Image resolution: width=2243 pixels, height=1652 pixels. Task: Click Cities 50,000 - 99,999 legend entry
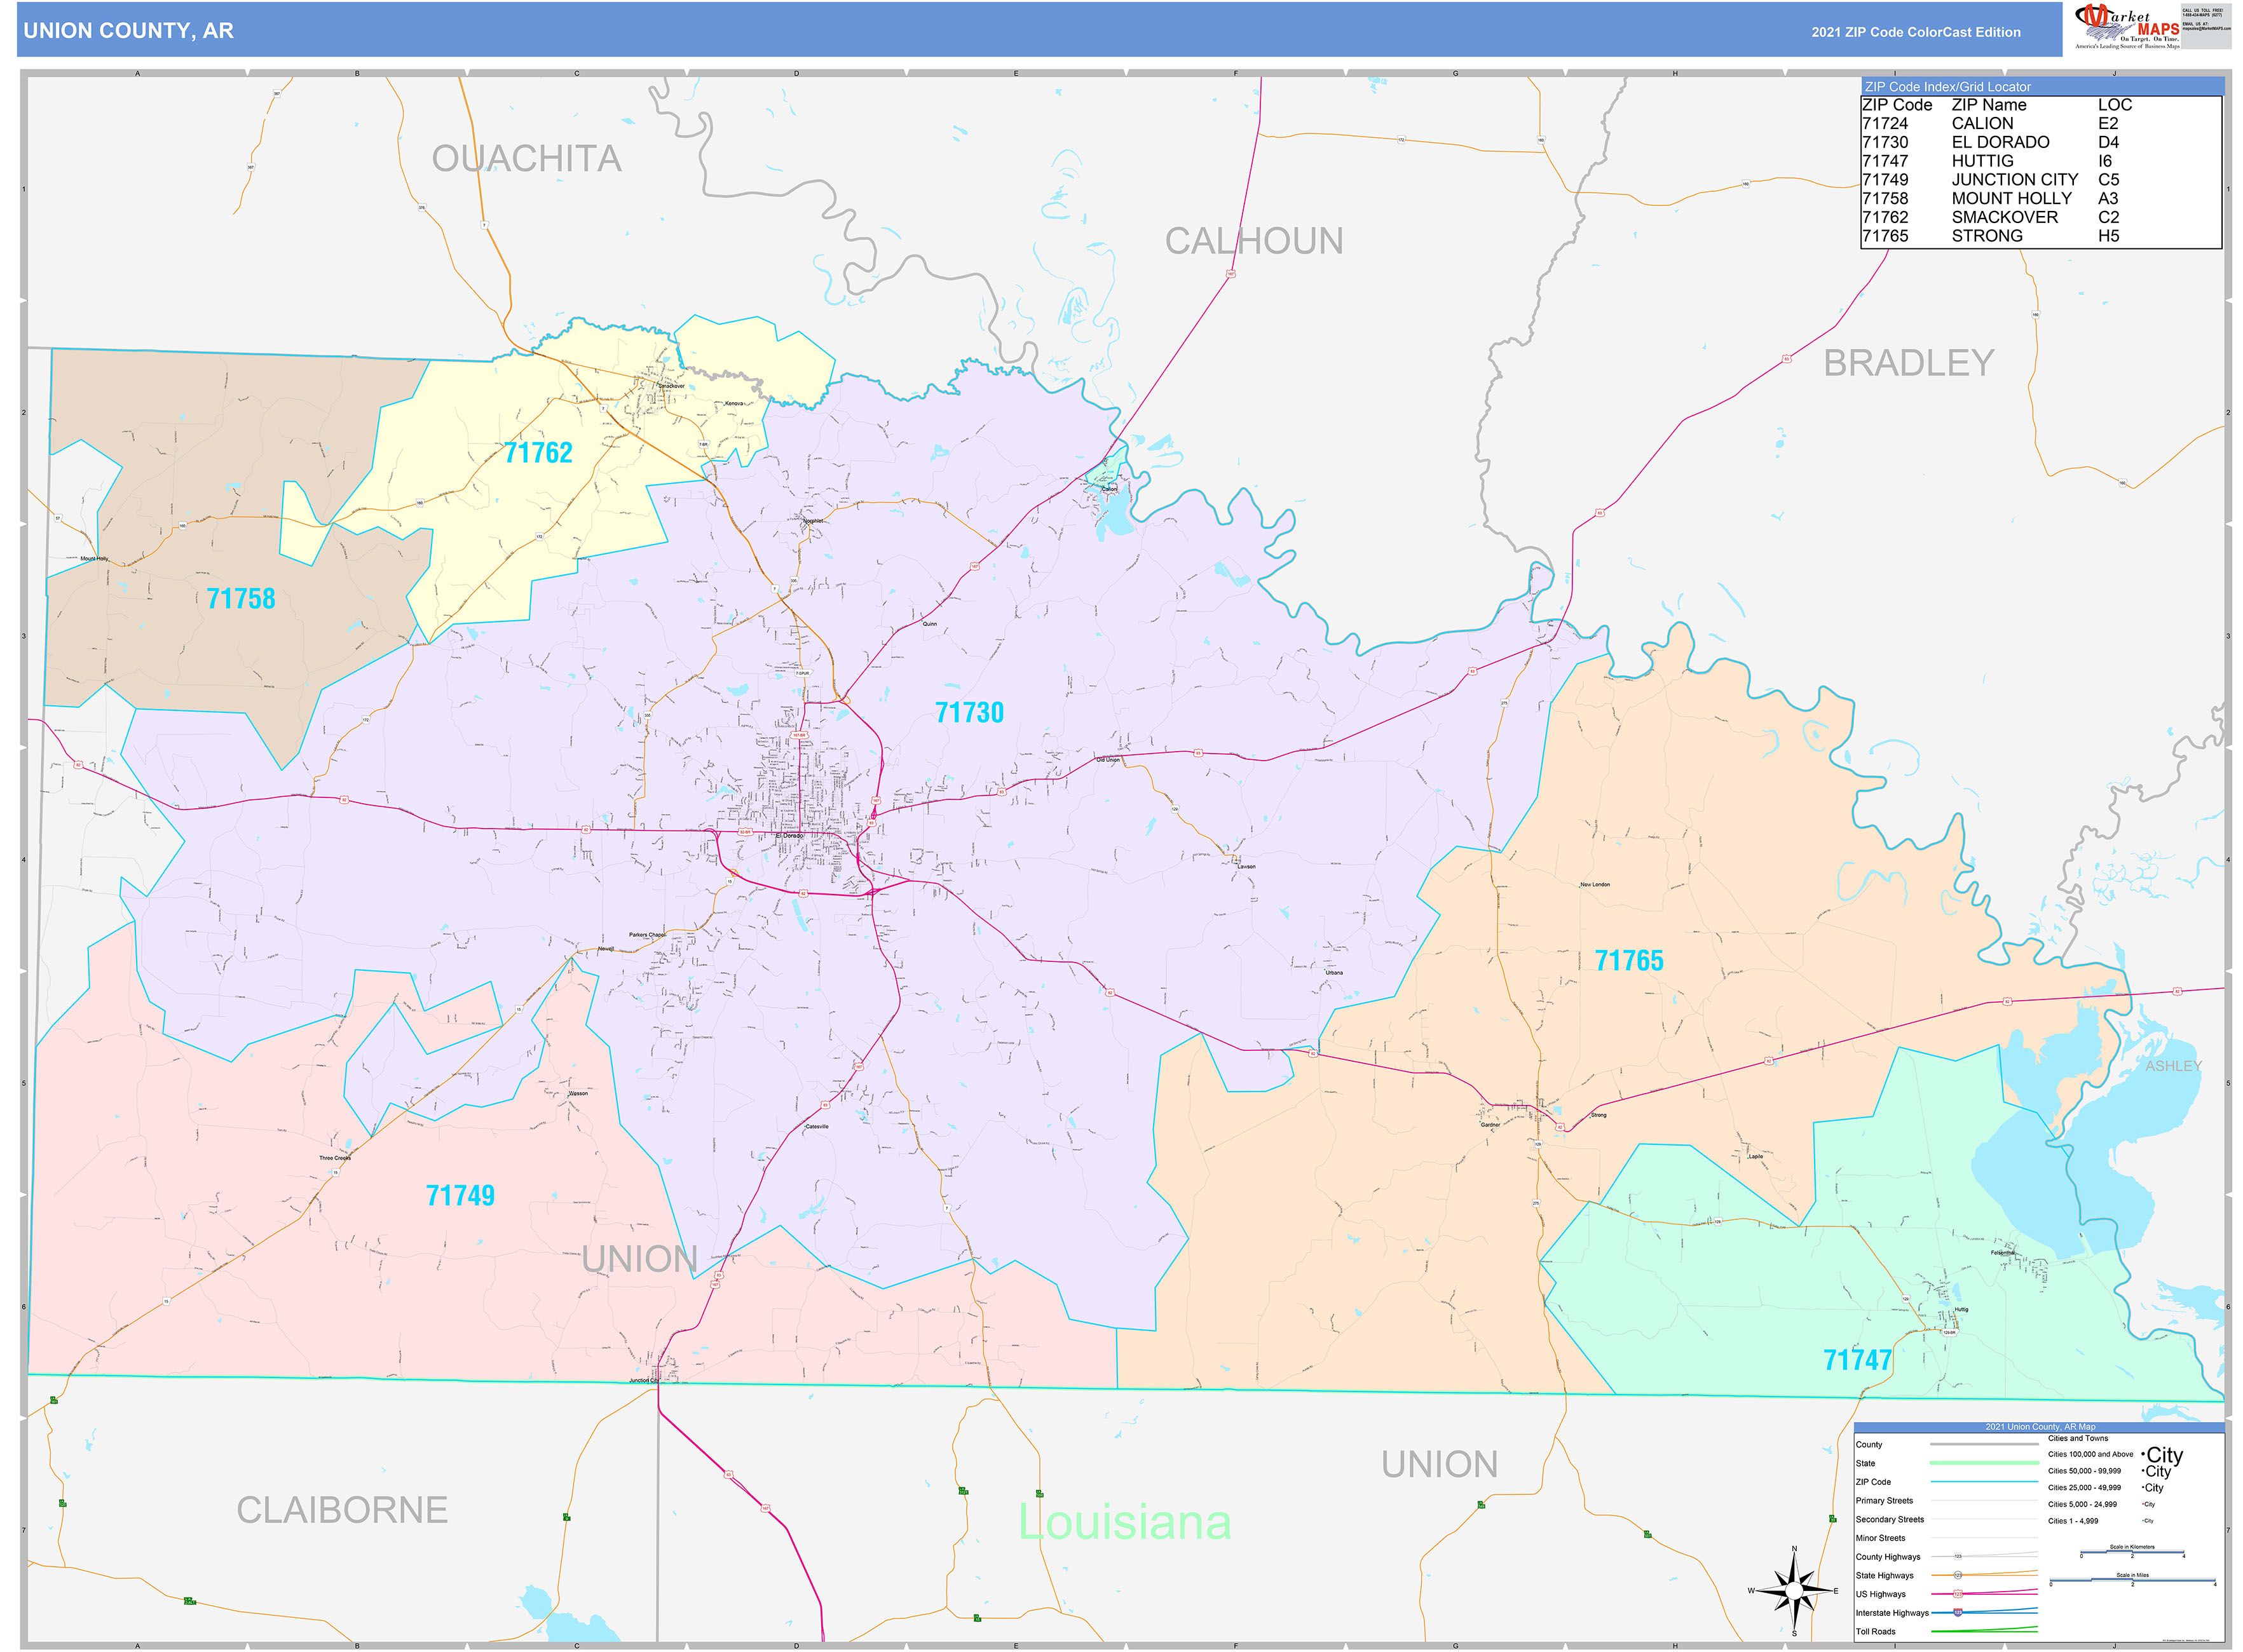(2084, 1471)
